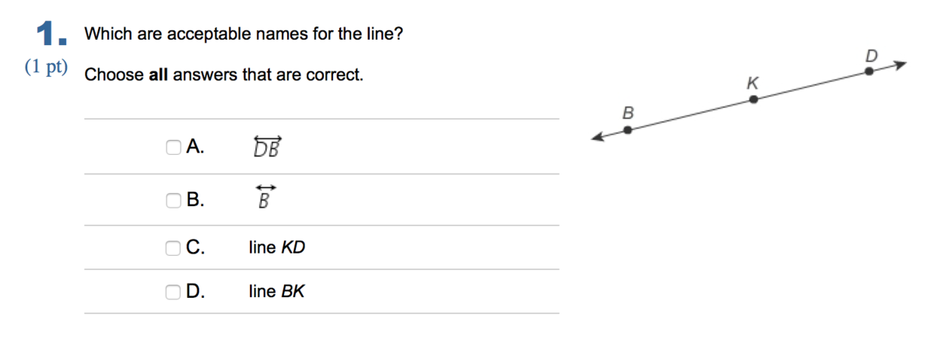The width and height of the screenshot is (934, 343).
Task: Click the left arrowhead of the line
Action: pyautogui.click(x=599, y=138)
